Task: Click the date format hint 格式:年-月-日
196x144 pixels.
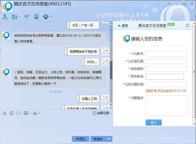Action: tap(166, 91)
